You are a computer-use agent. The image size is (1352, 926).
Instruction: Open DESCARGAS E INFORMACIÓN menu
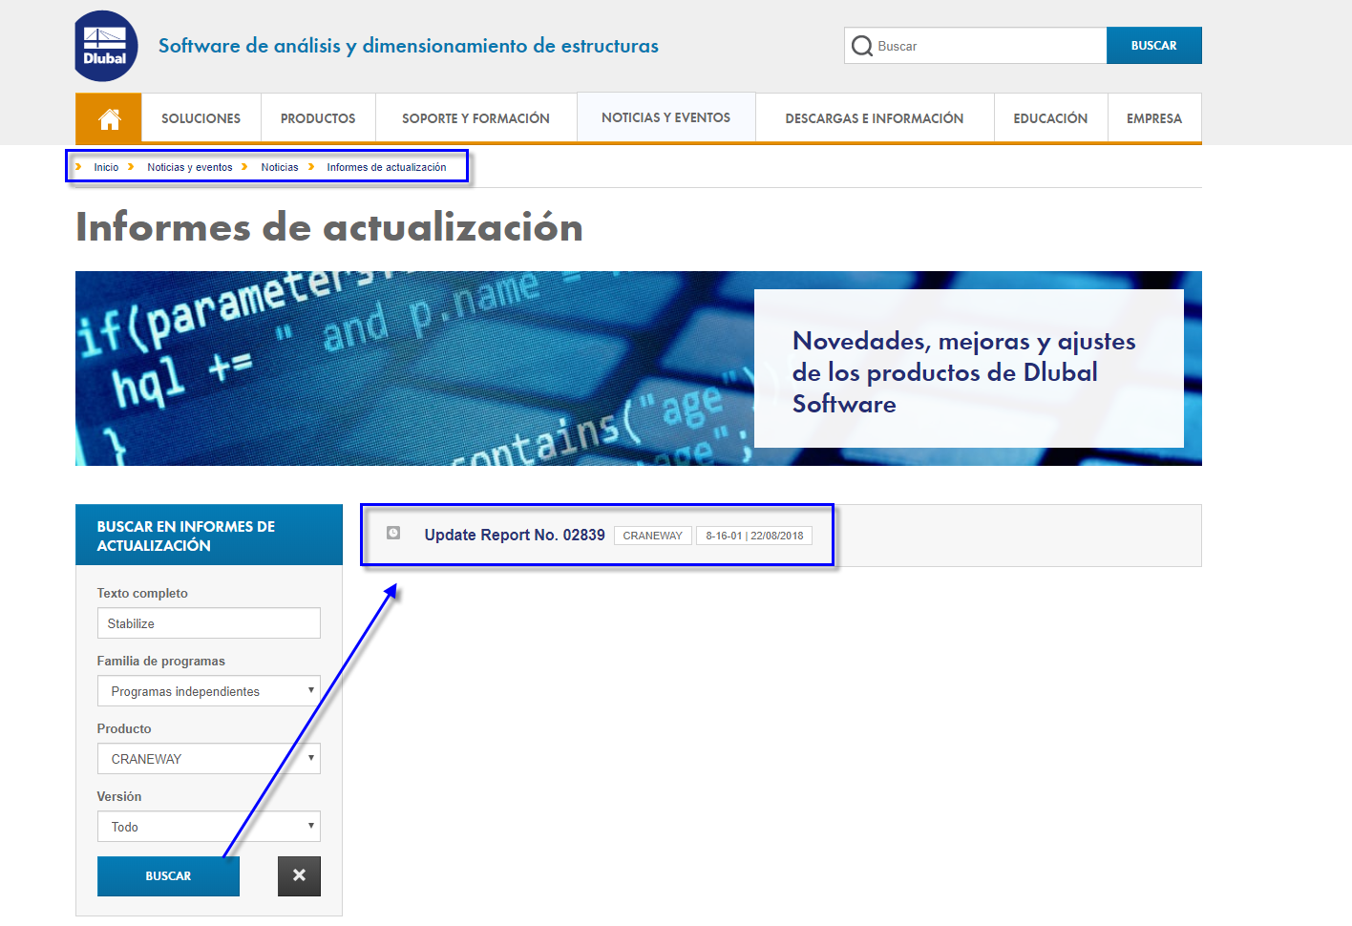(875, 118)
